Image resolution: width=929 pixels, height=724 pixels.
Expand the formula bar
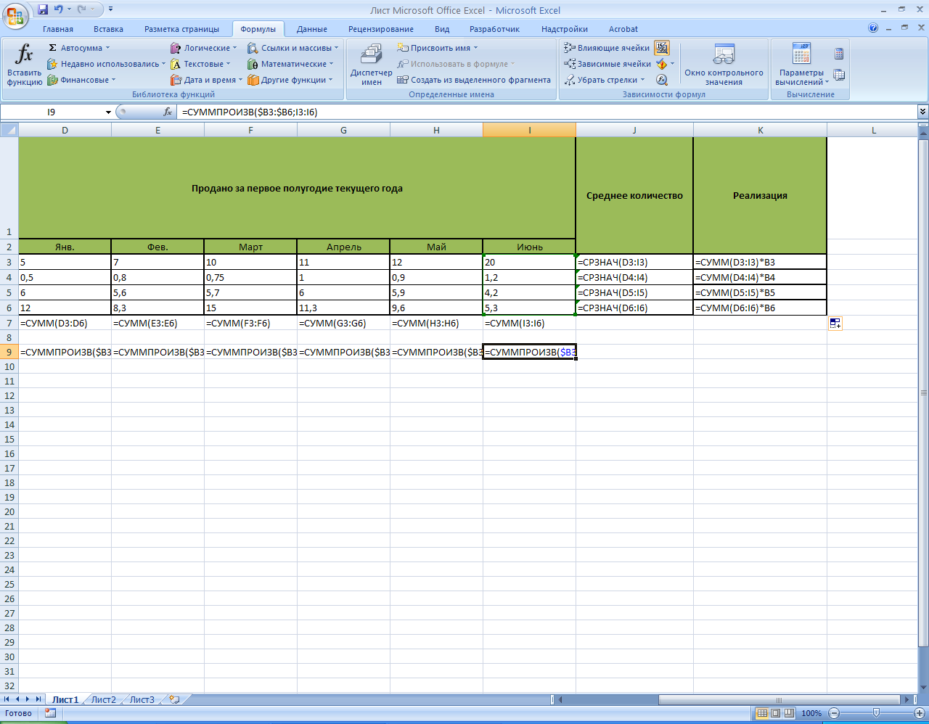tap(923, 112)
